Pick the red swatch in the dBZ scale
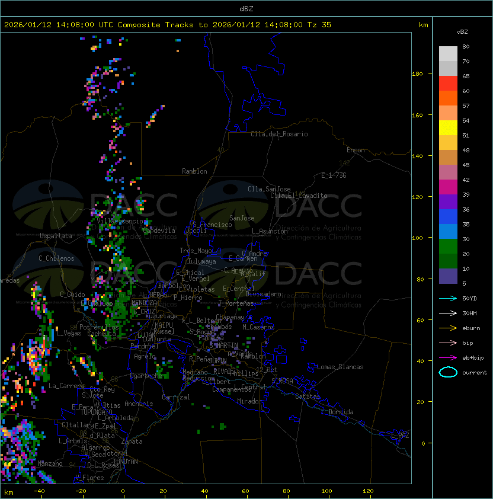Image resolution: width=493 pixels, height=499 pixels. (448, 84)
